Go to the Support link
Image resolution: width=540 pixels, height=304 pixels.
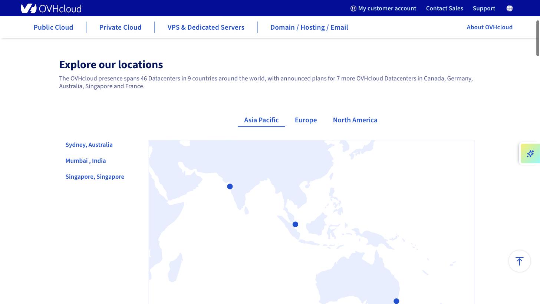(x=484, y=8)
